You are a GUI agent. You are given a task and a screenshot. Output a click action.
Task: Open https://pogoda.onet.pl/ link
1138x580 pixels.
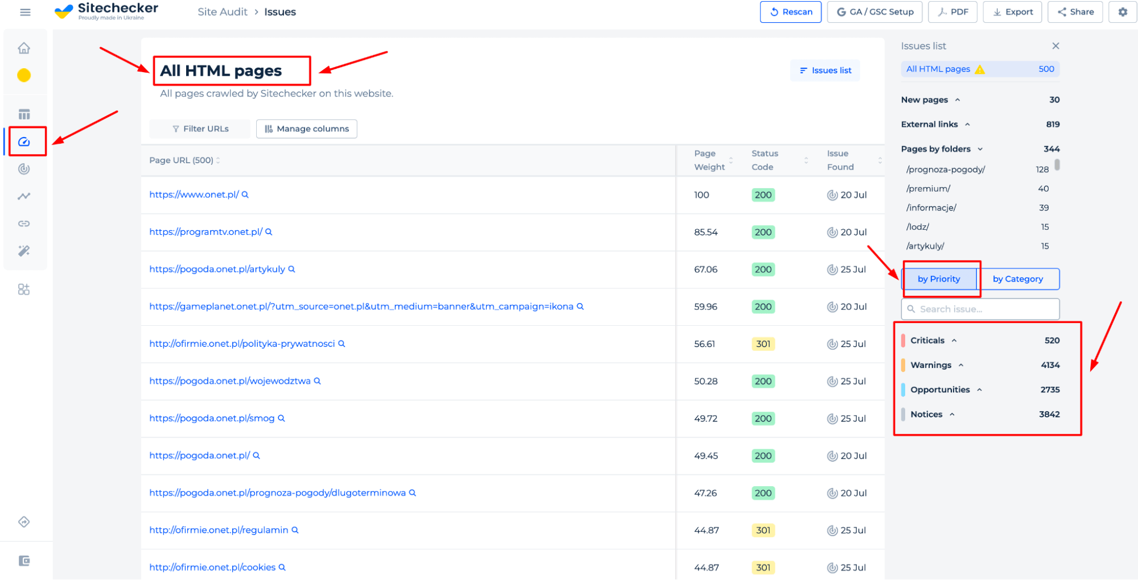click(199, 455)
